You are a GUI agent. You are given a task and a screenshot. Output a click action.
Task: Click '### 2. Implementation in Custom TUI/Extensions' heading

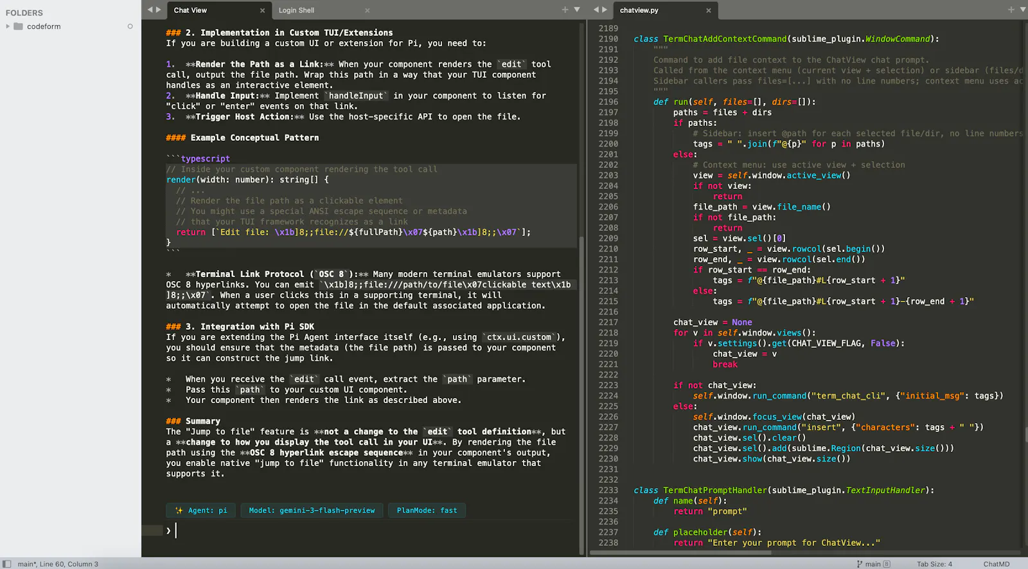click(x=279, y=33)
